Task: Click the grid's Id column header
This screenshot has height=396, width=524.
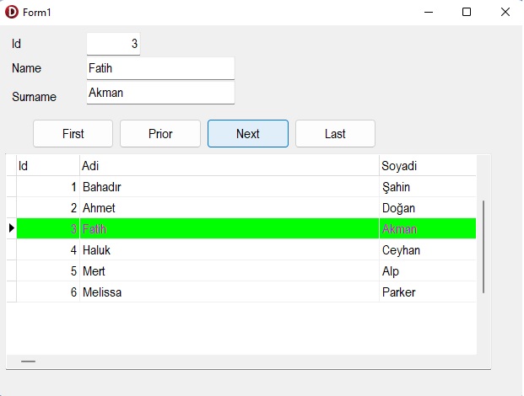Action: tap(48, 165)
